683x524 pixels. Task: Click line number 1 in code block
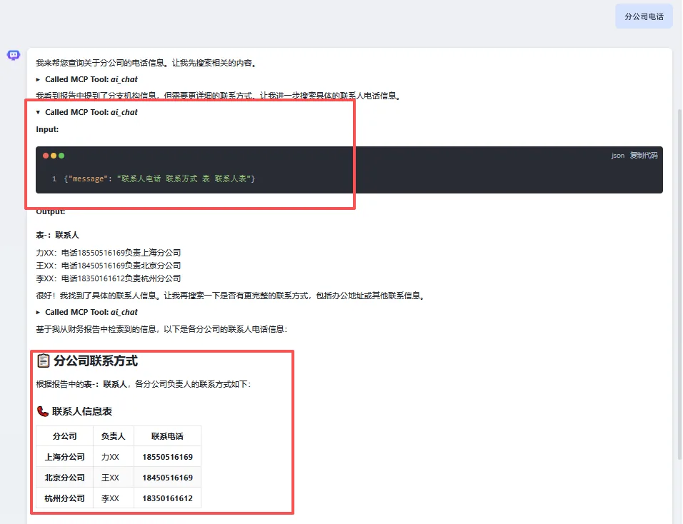[54, 179]
